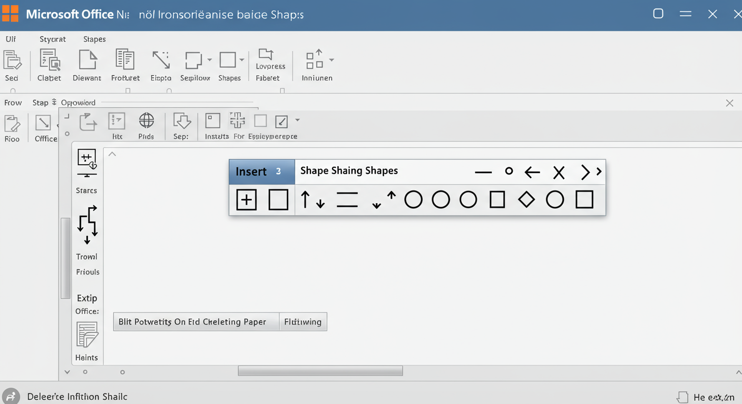
Task: Click the Heints document icon
Action: 87,335
